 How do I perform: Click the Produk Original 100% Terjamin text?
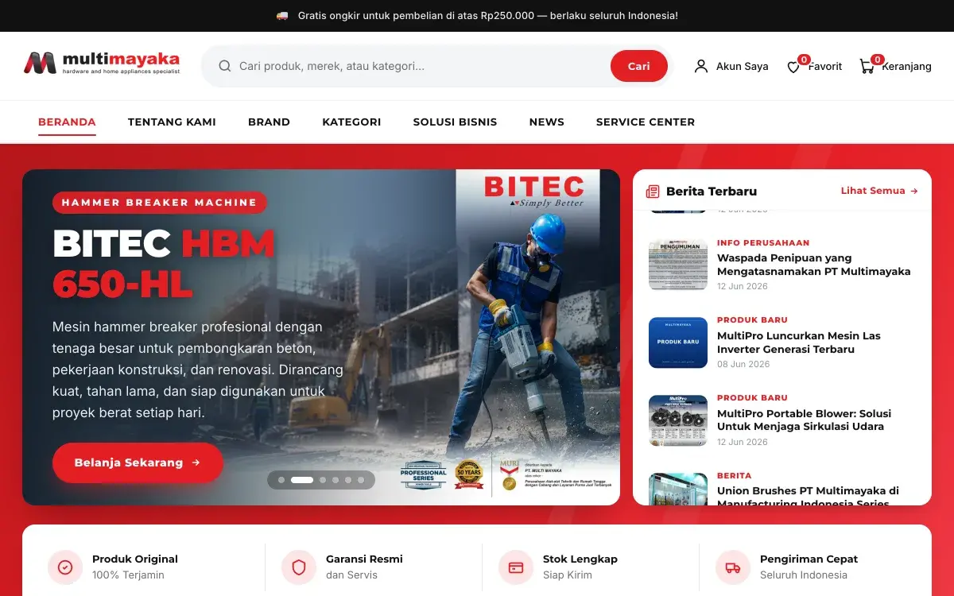click(135, 567)
